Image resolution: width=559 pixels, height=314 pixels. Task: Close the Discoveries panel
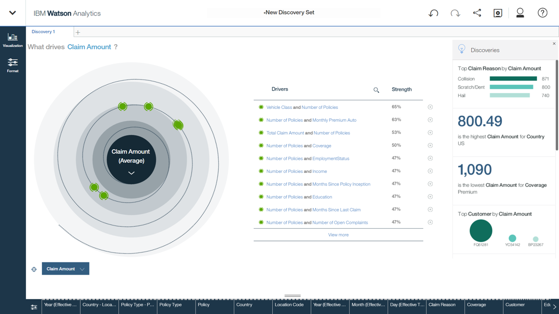coord(554,43)
